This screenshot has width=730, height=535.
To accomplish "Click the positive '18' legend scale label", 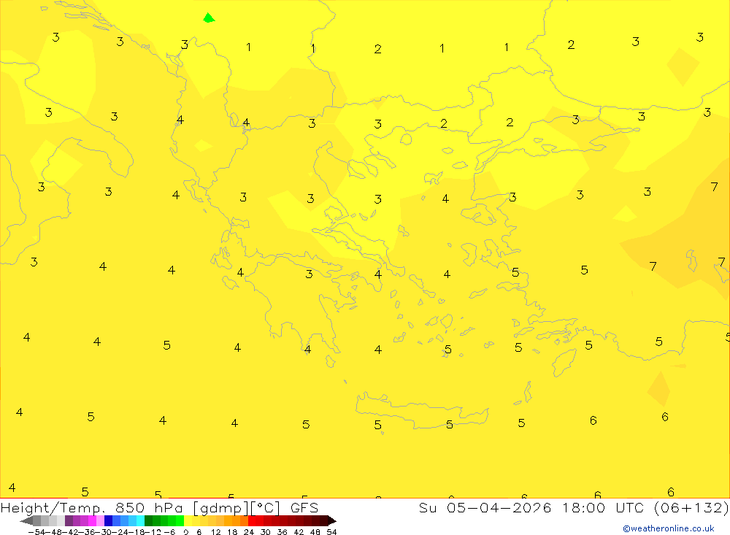I will (x=232, y=531).
